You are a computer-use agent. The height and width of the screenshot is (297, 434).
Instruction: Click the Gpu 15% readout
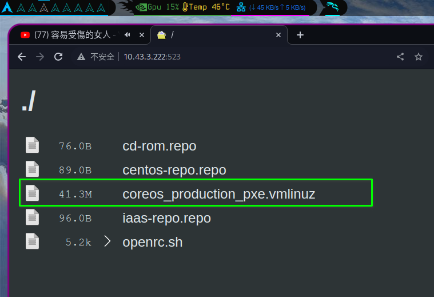pos(164,7)
